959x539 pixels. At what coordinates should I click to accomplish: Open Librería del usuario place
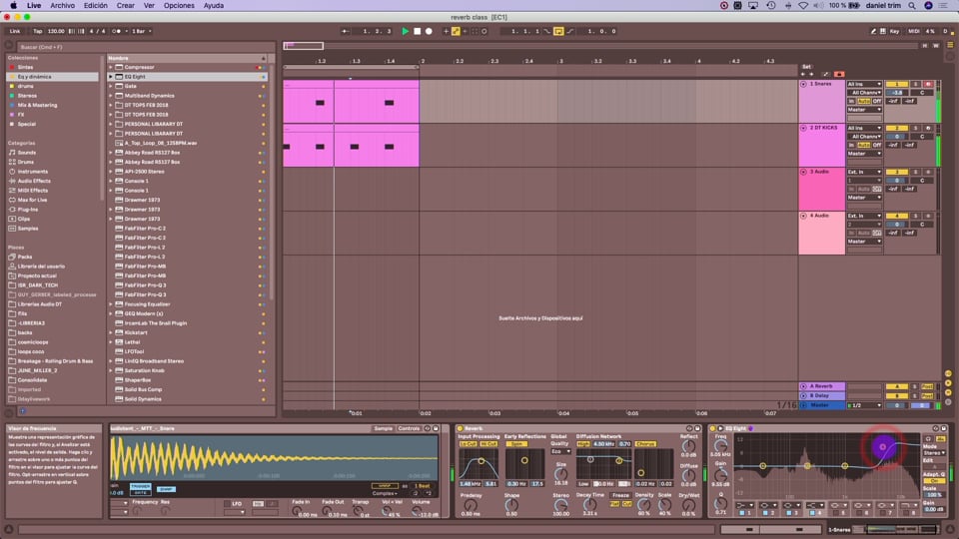click(41, 267)
